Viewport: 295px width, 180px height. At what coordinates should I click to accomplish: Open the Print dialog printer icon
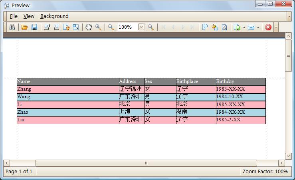[x=47, y=27]
